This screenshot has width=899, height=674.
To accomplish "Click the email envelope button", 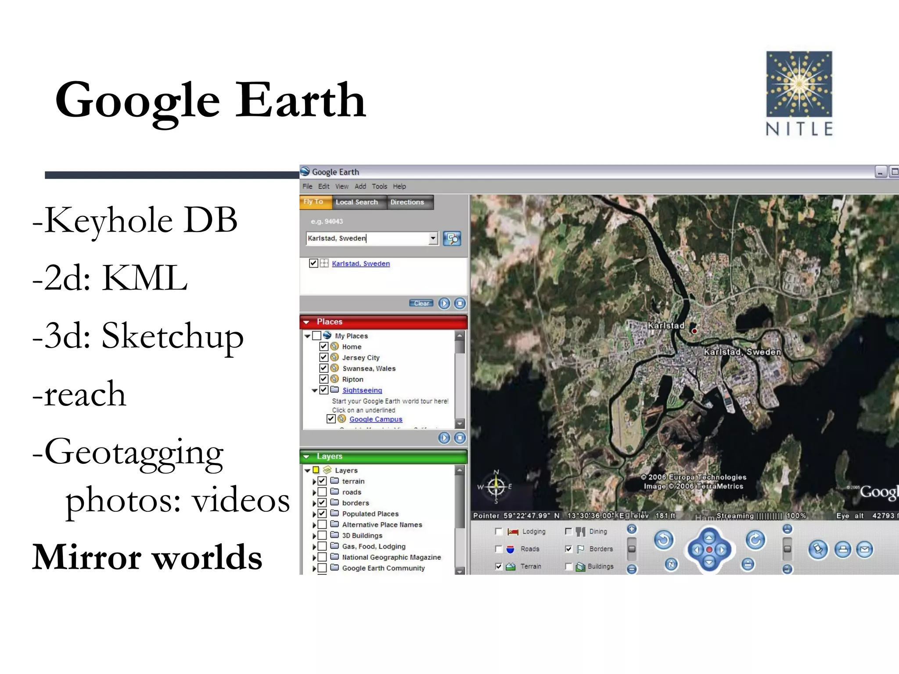I will point(865,549).
